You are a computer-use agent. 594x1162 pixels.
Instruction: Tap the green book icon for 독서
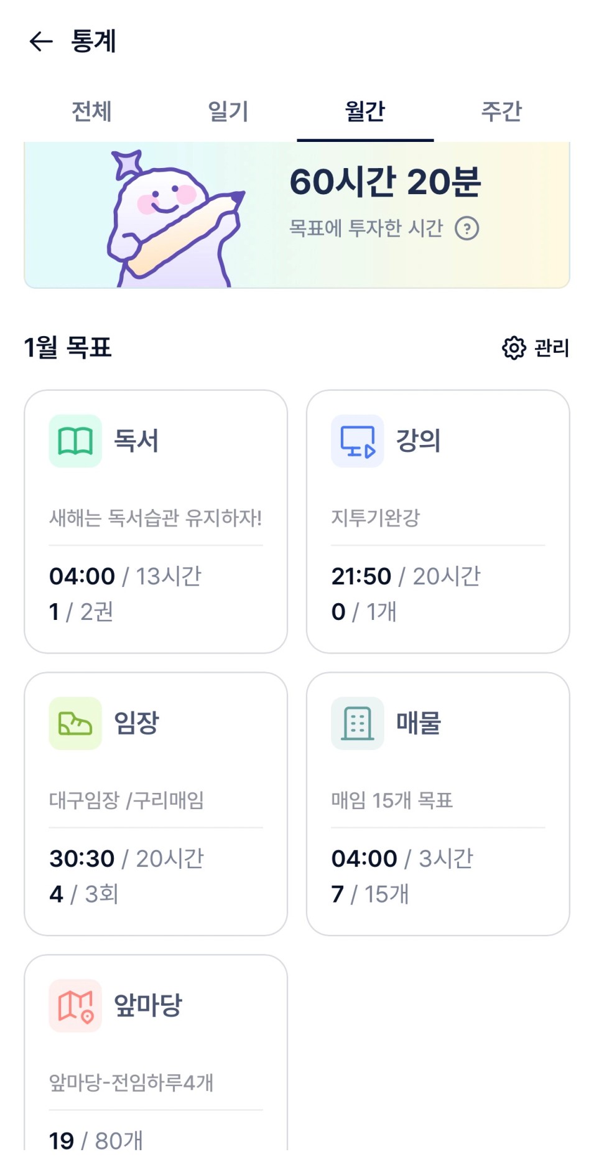click(x=75, y=441)
